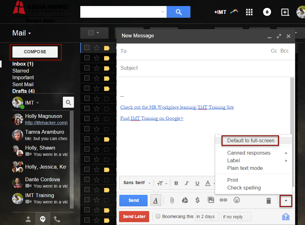Switch to Hangouts conversations tab

click(43, 219)
